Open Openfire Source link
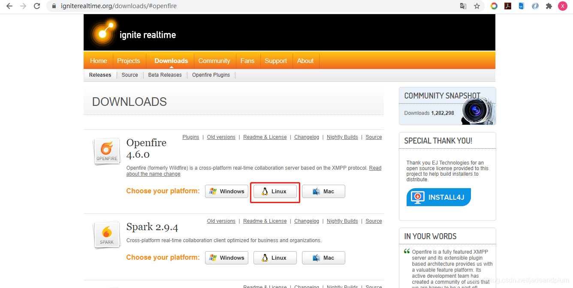573x288 pixels. (x=374, y=137)
